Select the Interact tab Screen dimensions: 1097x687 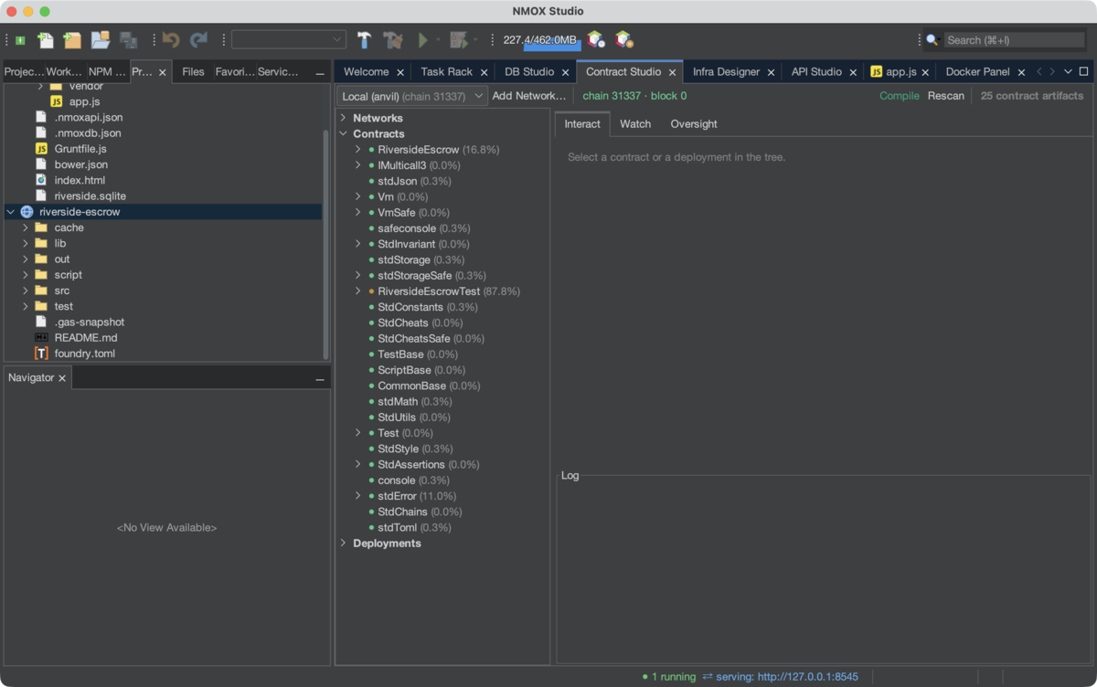tap(582, 124)
